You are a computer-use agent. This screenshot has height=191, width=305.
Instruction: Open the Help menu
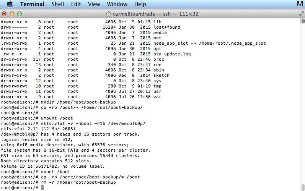click(x=140, y=4)
